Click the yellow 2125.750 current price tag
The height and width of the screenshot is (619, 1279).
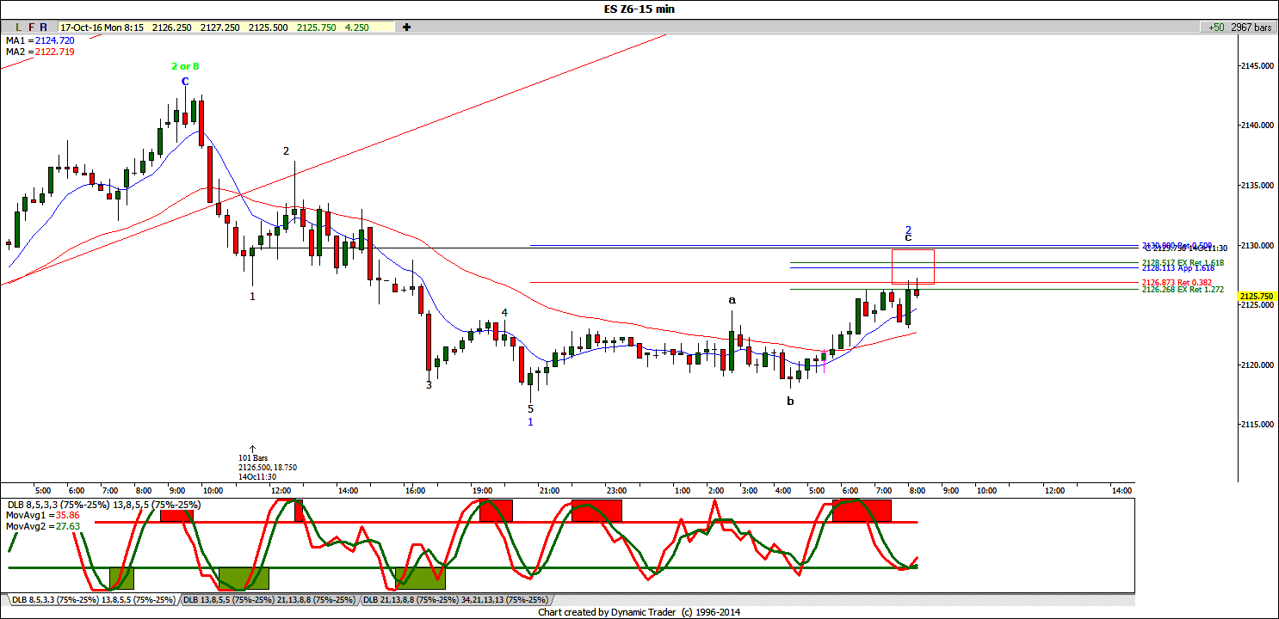point(1256,297)
